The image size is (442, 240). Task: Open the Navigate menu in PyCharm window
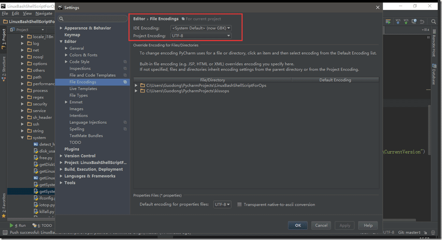44,13
